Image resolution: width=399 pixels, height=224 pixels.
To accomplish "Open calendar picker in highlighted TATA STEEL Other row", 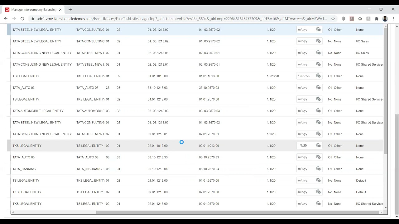I will tap(318, 30).
